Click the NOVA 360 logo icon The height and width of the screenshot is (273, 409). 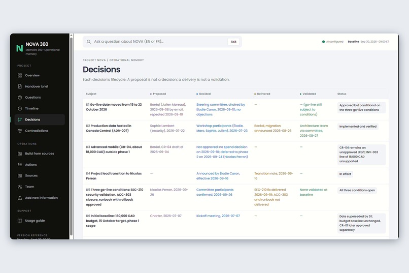[x=20, y=48]
